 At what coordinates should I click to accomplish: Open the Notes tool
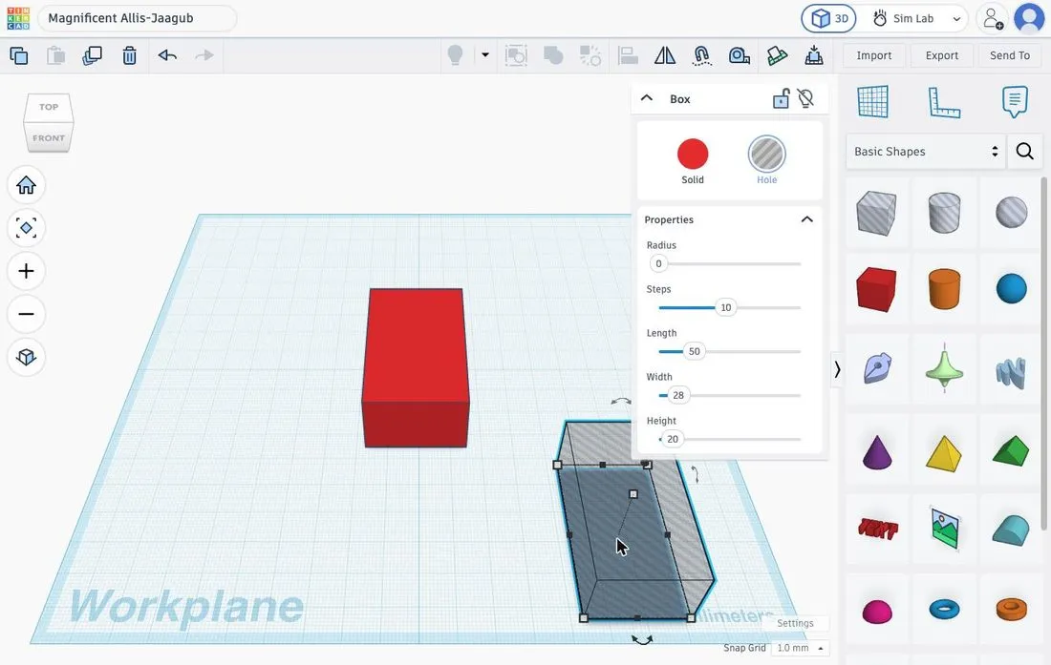pyautogui.click(x=1015, y=102)
